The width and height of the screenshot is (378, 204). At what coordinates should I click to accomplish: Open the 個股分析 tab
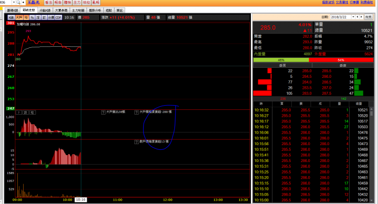coord(95,11)
